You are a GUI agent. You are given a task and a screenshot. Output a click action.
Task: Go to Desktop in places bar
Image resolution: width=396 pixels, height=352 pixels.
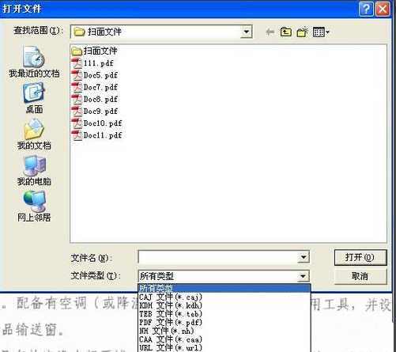[x=34, y=98]
